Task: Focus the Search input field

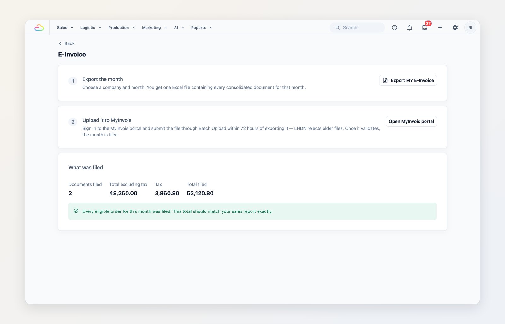Action: pyautogui.click(x=357, y=28)
